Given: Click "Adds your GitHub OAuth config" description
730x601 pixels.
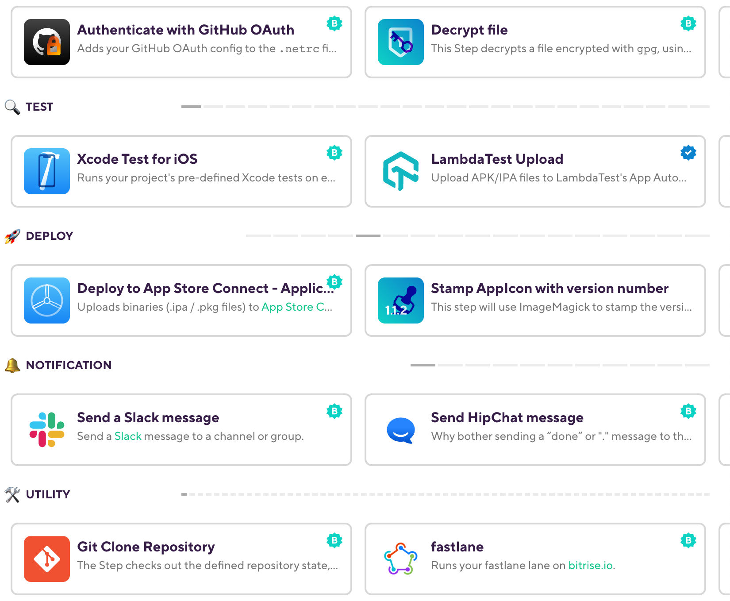Looking at the screenshot, I should tap(207, 48).
